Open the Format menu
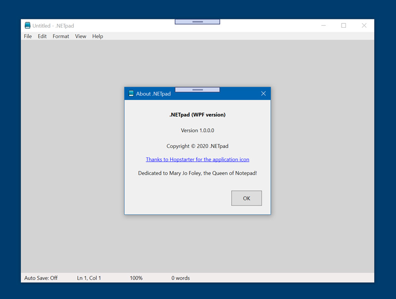 (x=61, y=36)
